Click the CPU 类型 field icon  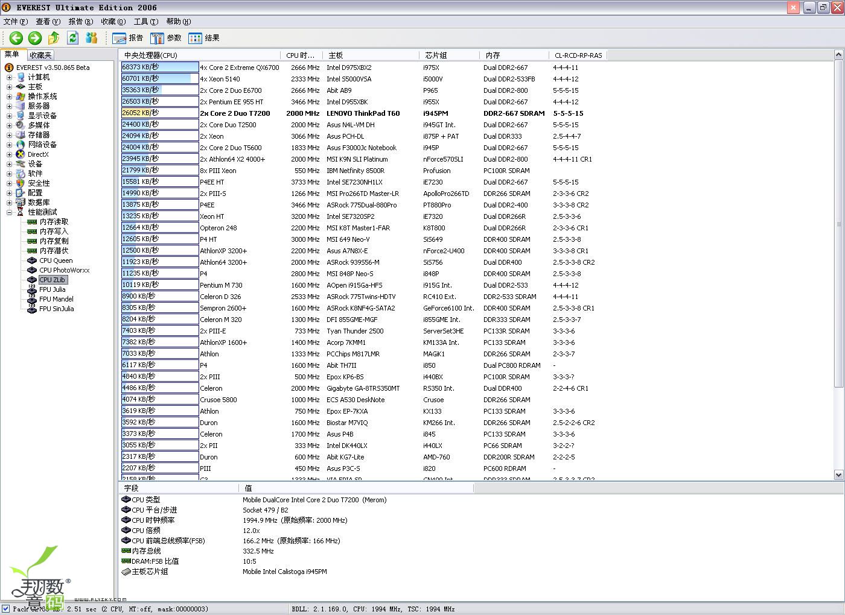point(126,499)
